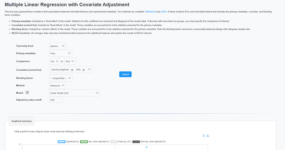The height and width of the screenshot is (150, 285).
Task: Toggle the Significant (2) legend swatch
Action: [x=62, y=142]
